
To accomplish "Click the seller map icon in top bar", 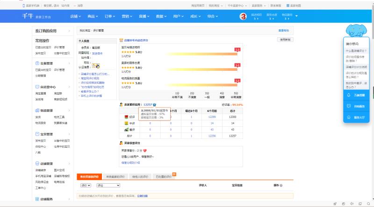I will (288, 6).
